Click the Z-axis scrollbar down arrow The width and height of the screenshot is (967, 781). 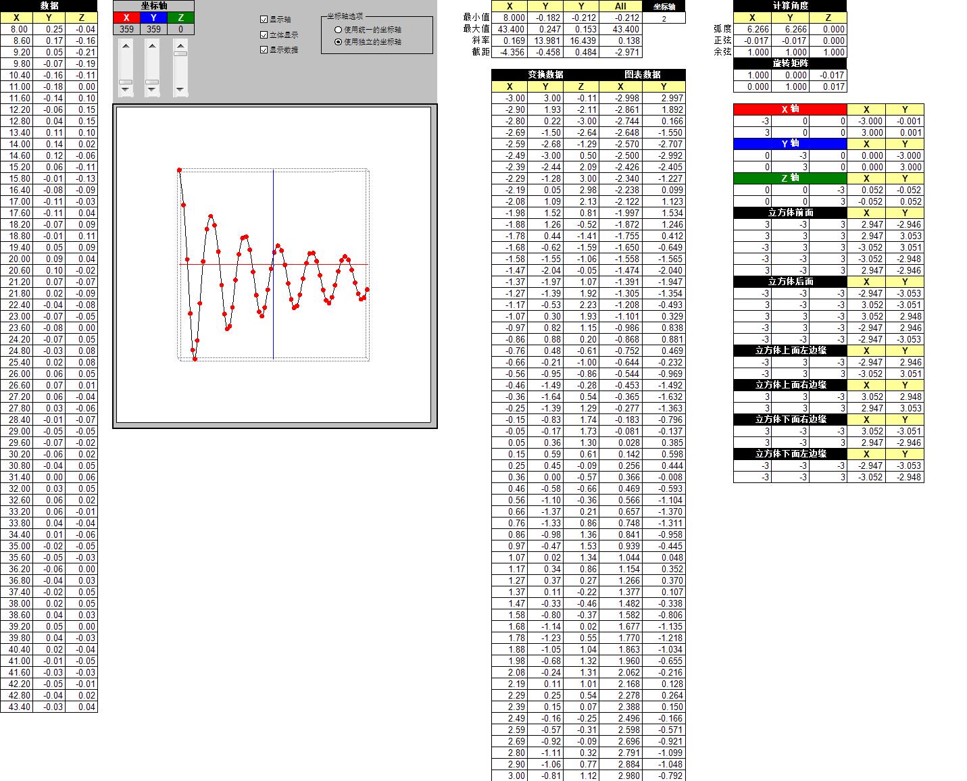pos(180,89)
